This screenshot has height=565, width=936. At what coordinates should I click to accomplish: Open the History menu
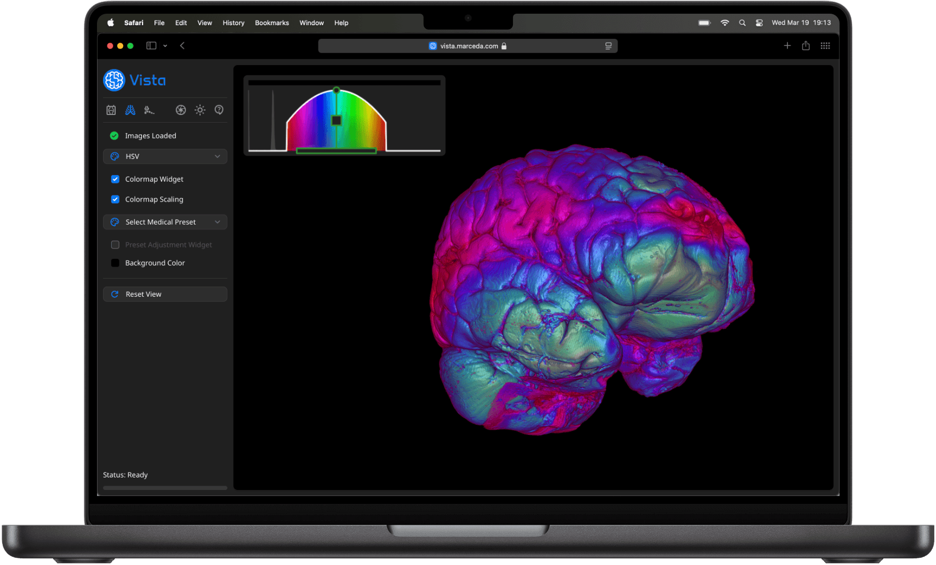coord(233,23)
